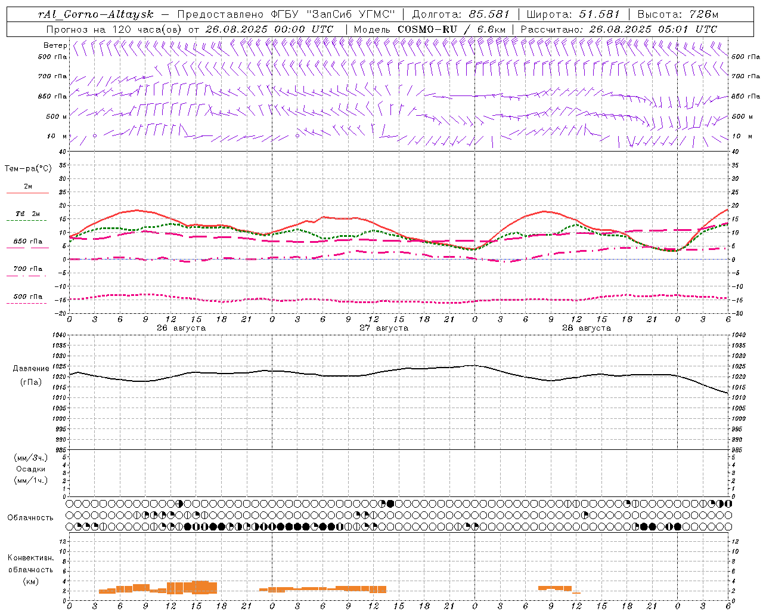
Task: Click the station name rAl_Gorno-Altaysk in header
Action: tap(96, 14)
